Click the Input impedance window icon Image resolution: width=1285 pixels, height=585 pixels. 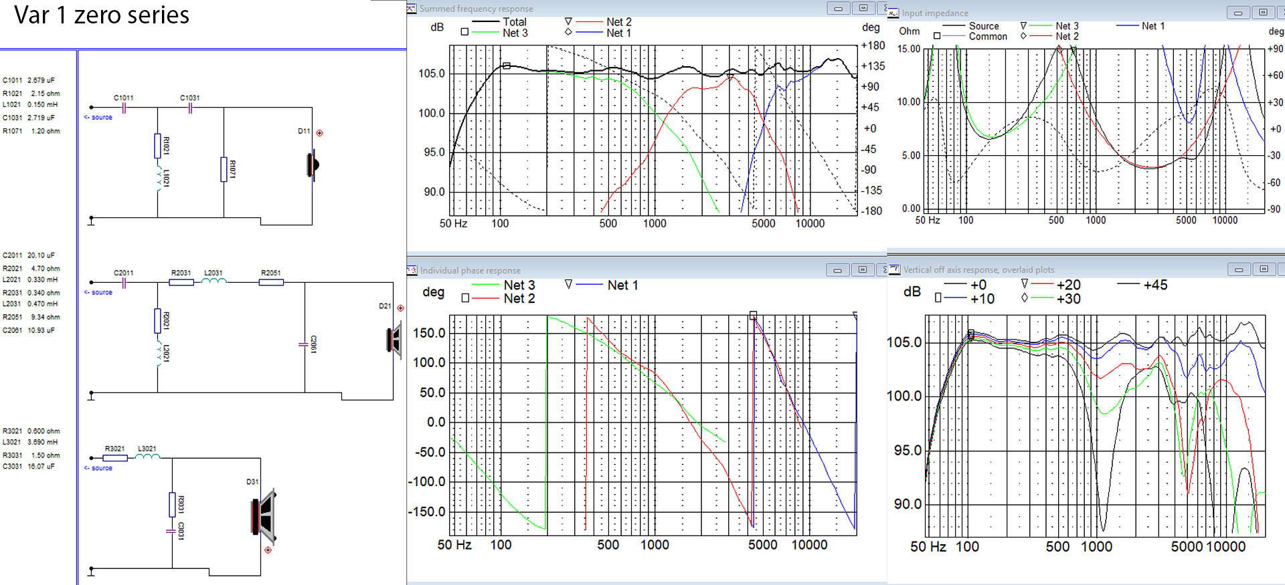(x=893, y=13)
